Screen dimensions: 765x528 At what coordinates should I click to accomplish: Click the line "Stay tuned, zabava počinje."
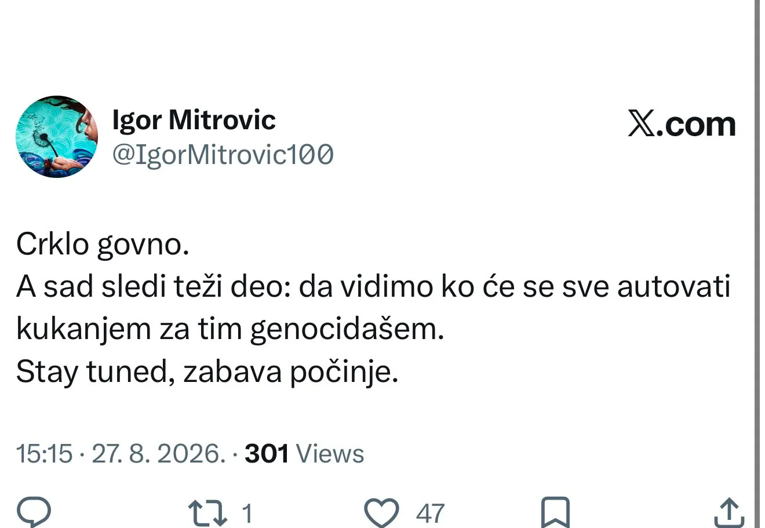click(x=207, y=372)
